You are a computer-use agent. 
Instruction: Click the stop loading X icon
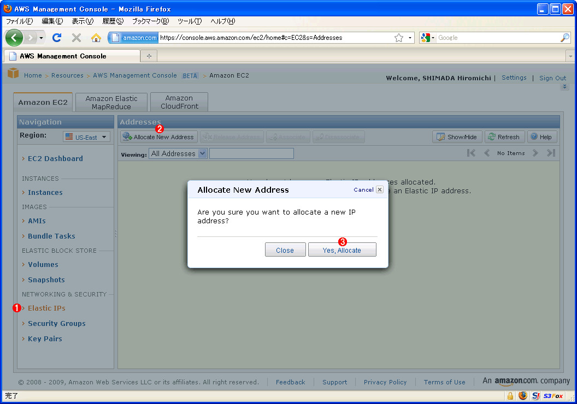(x=76, y=38)
